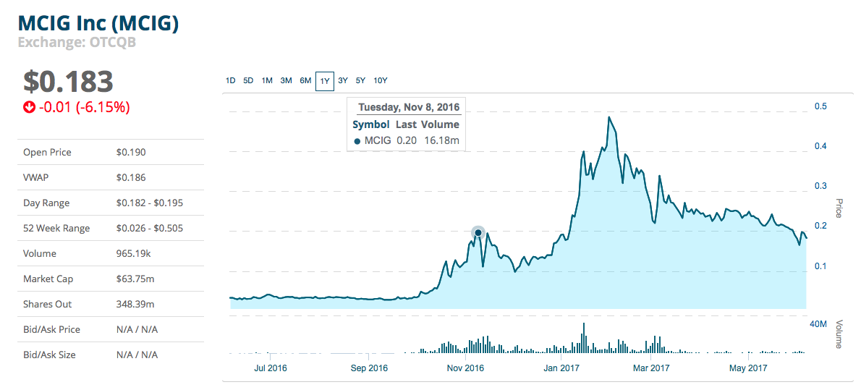Click the 0.3 price axis label
This screenshot has height=390, width=861.
820,186
